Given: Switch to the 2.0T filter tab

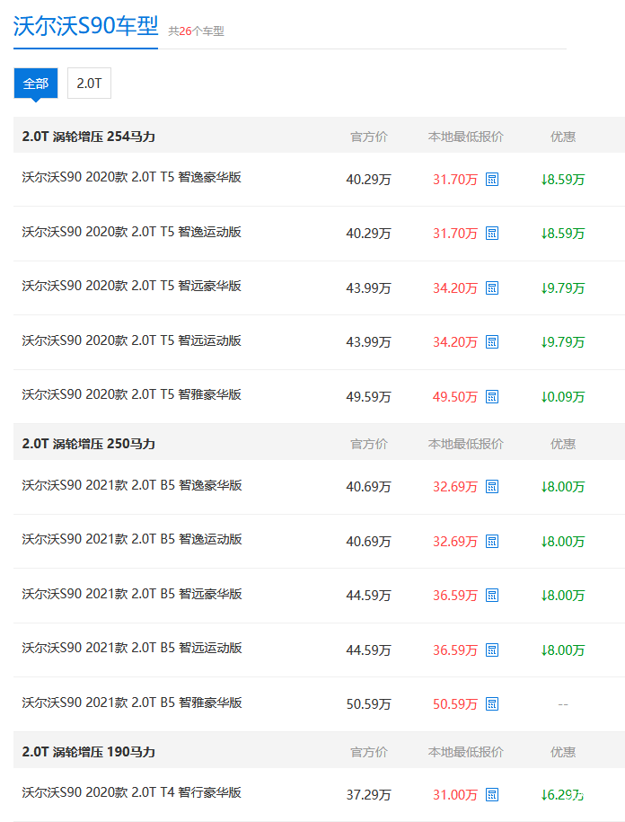Looking at the screenshot, I should pyautogui.click(x=89, y=84).
